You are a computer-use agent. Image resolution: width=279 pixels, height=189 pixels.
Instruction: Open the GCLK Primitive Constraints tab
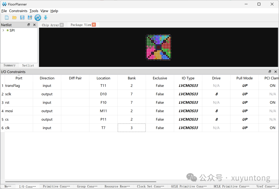(189, 186)
